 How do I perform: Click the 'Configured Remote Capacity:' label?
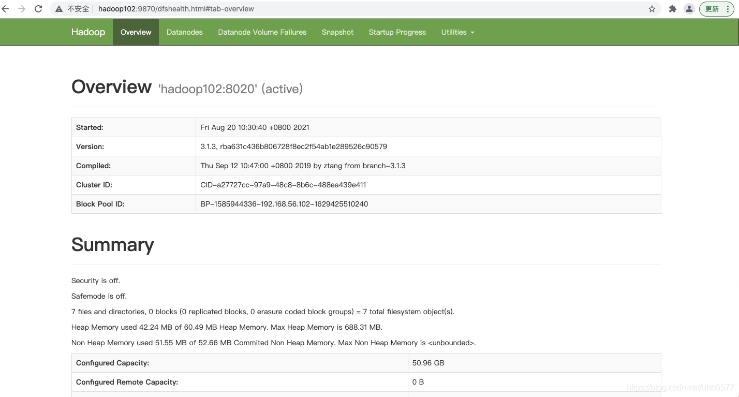tap(127, 382)
